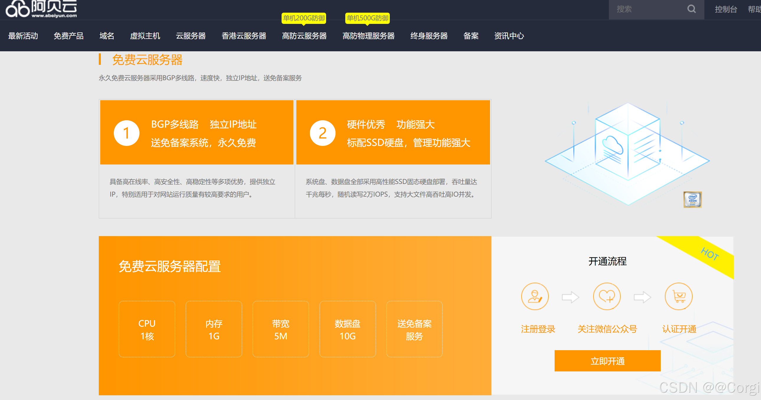Click the search magnifier icon
761x400 pixels.
(691, 9)
